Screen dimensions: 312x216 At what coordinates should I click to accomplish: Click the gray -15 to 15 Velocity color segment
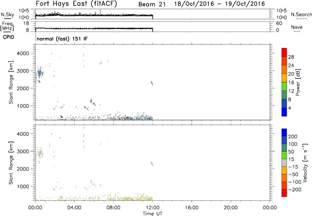pyautogui.click(x=284, y=163)
